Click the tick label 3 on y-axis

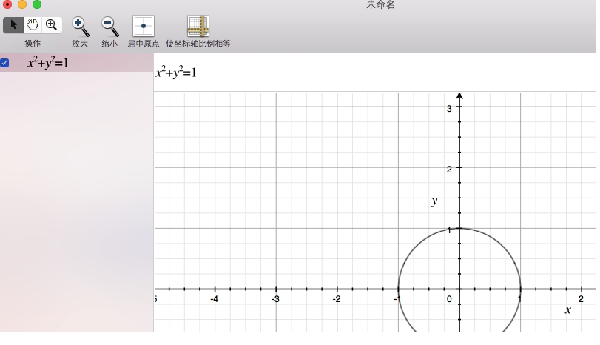449,108
